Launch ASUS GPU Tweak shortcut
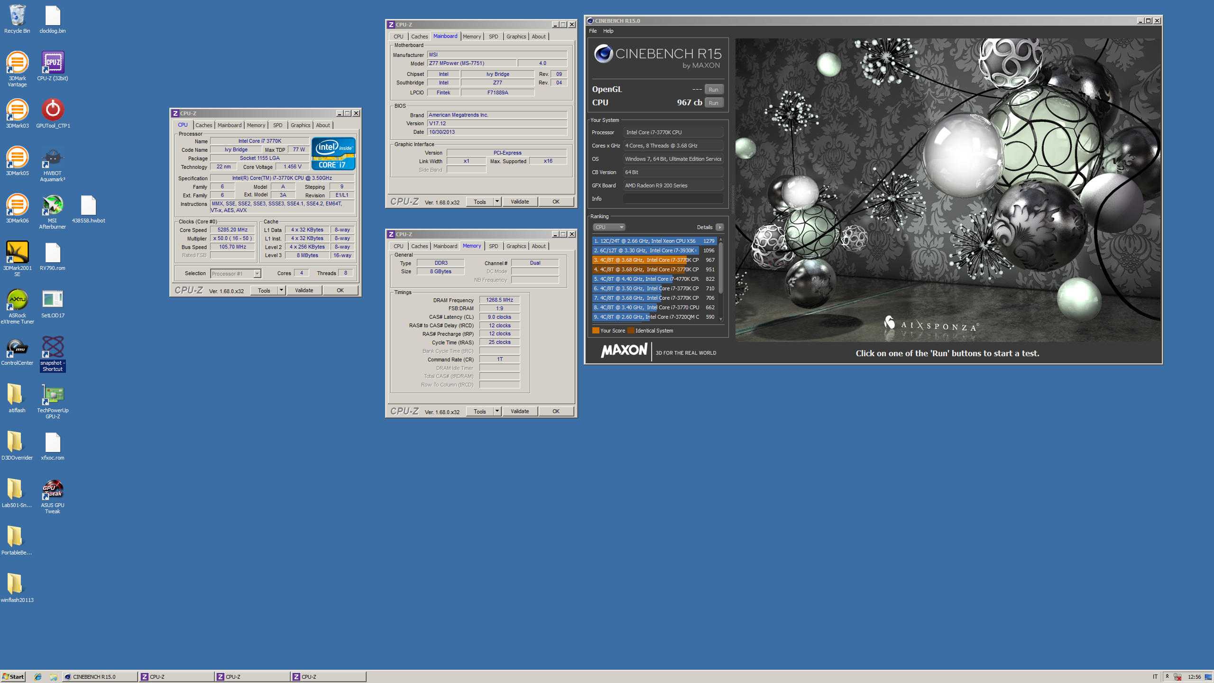 tap(53, 496)
